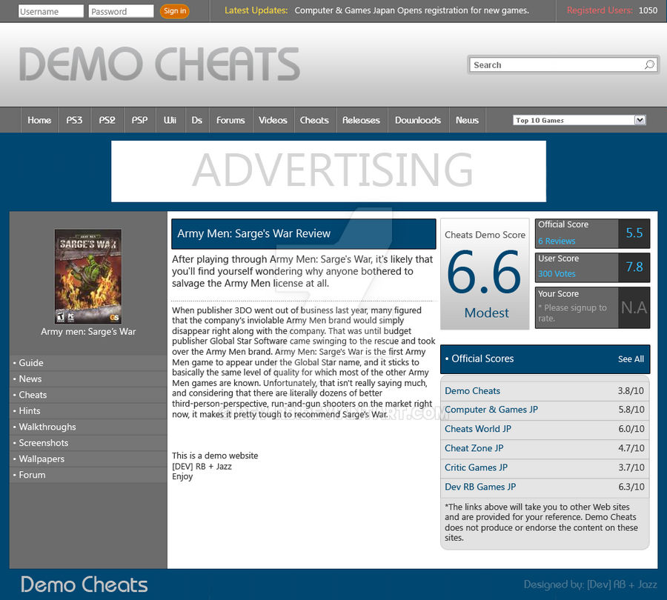Open the Cheats World JP link
Screen dimensions: 667x600
click(x=478, y=429)
